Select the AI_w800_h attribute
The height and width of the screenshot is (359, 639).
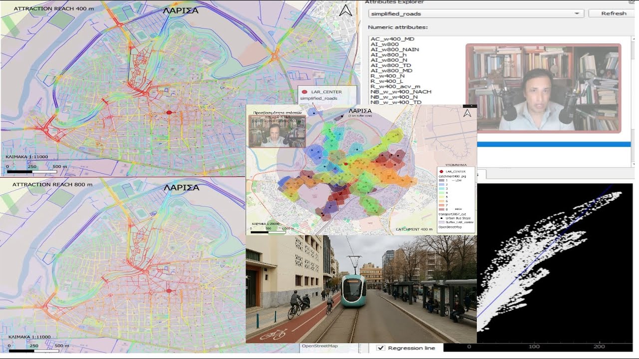pos(388,55)
